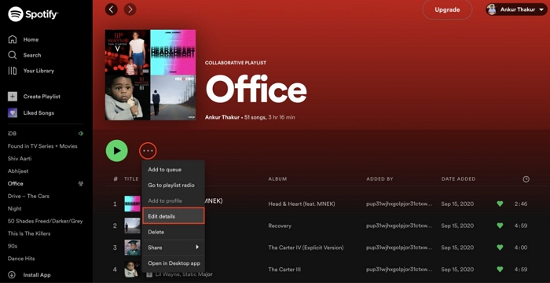Click the now-playing speaker icon beside iDB
Image resolution: width=550 pixels, height=283 pixels.
(x=81, y=134)
